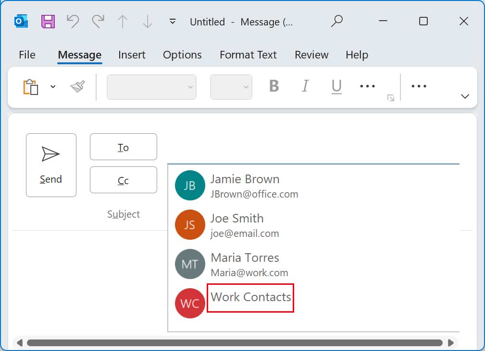Click the horizontal scrollbar right arrow
This screenshot has width=485, height=351.
click(451, 343)
